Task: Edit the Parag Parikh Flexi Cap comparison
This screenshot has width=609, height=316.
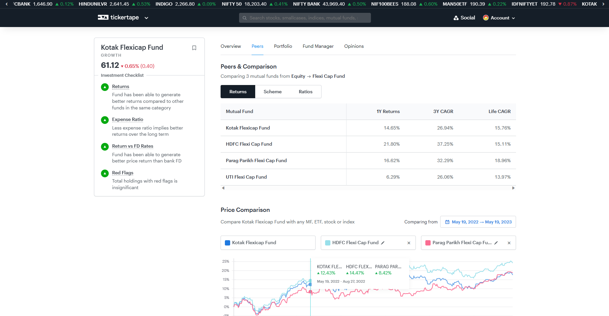Action: [x=496, y=243]
